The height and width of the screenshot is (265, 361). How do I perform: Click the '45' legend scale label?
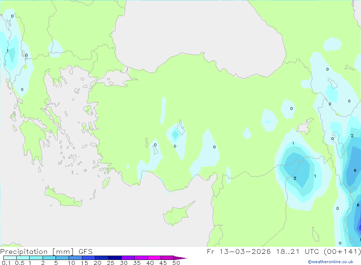(163, 263)
